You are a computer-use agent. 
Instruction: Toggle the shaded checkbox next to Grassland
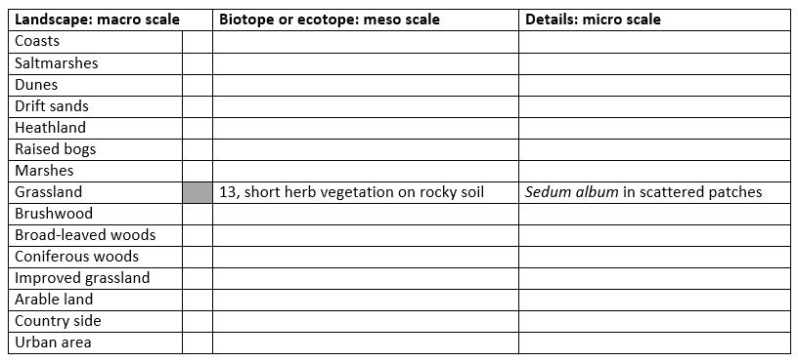(198, 192)
